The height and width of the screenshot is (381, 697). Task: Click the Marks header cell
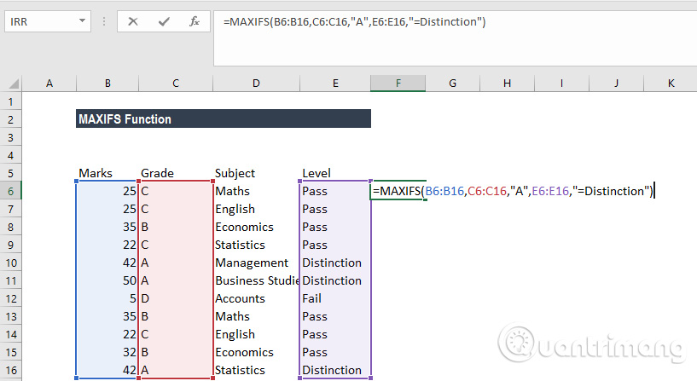107,173
